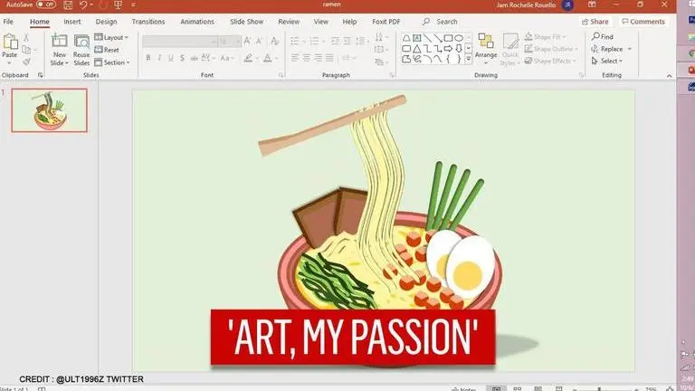Toggle Align Left paragraph alignment

(295, 58)
